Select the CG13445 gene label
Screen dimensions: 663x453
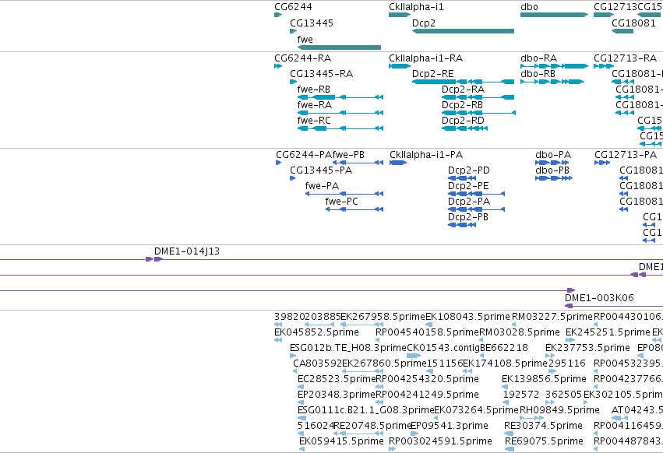click(312, 23)
